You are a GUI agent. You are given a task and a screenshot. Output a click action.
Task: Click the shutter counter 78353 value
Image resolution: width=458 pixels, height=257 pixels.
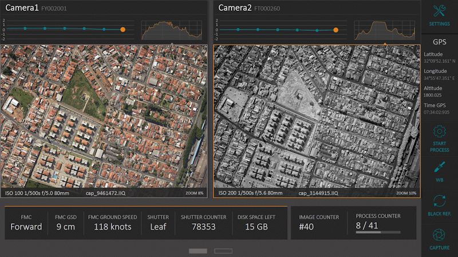(x=204, y=227)
